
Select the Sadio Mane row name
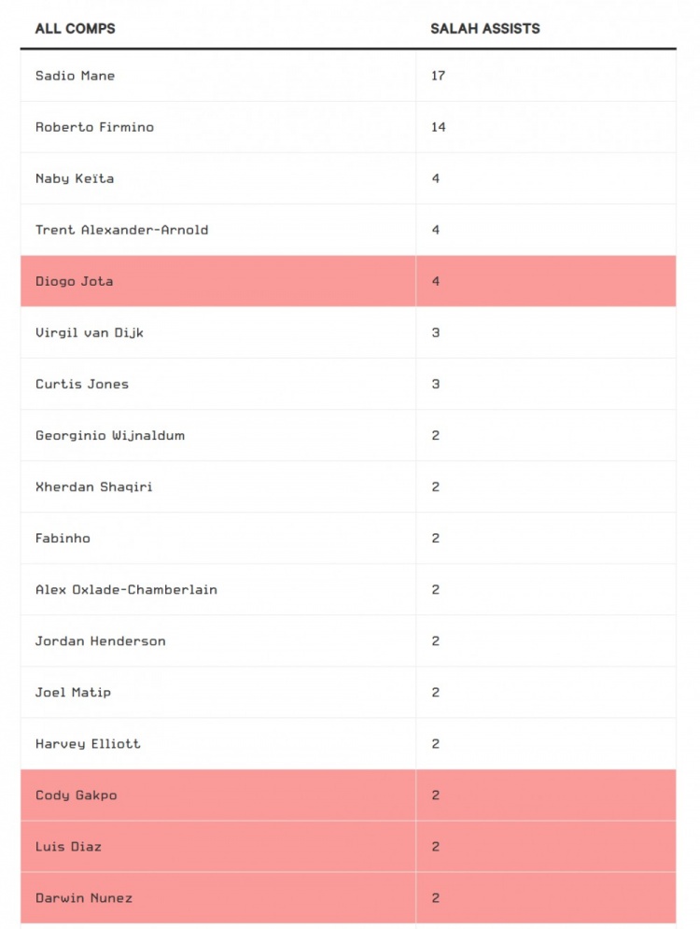pyautogui.click(x=76, y=76)
